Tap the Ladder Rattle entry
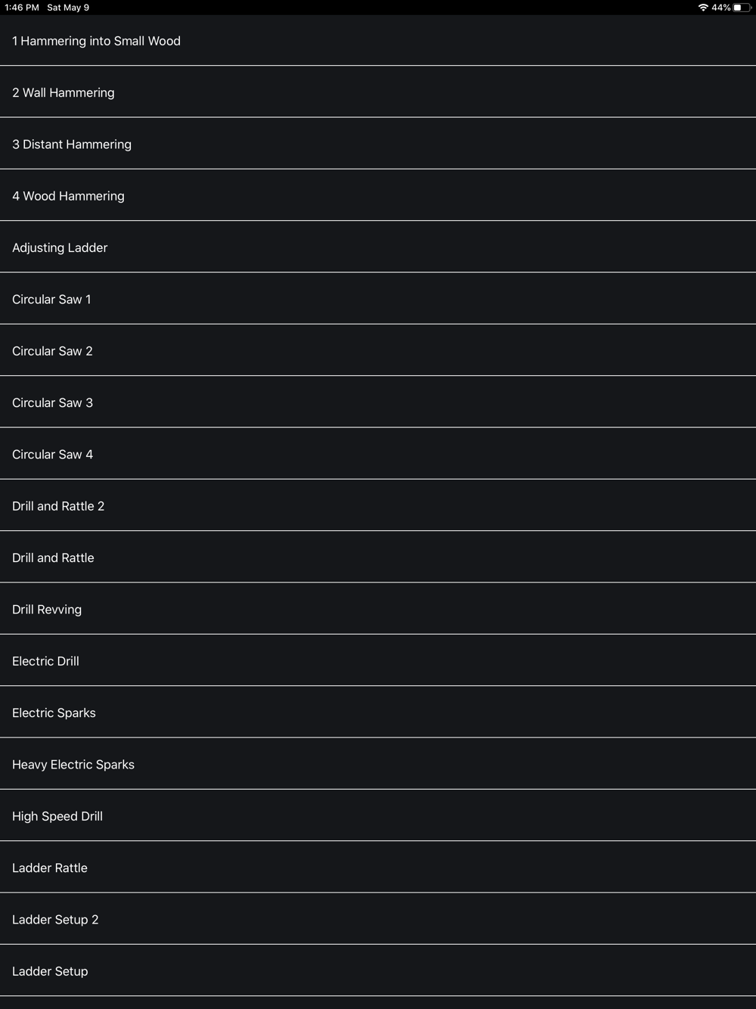Viewport: 756px width, 1009px height. (378, 868)
